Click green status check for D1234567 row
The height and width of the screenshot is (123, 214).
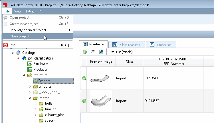(84, 101)
